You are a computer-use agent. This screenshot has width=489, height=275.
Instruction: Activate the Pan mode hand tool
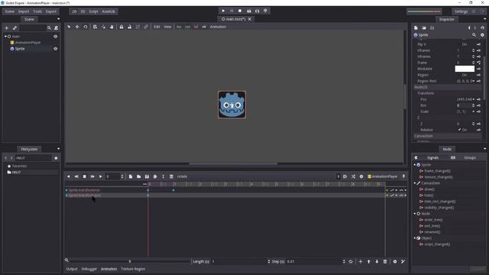point(112,27)
